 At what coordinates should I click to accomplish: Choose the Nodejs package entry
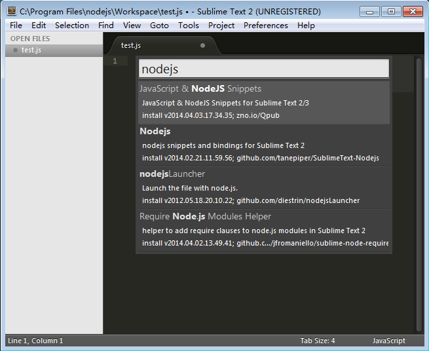pos(264,145)
